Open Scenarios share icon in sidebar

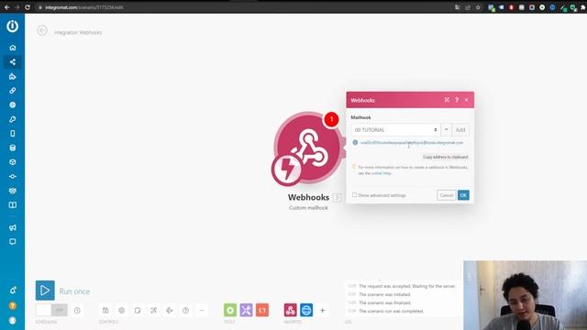[12, 62]
